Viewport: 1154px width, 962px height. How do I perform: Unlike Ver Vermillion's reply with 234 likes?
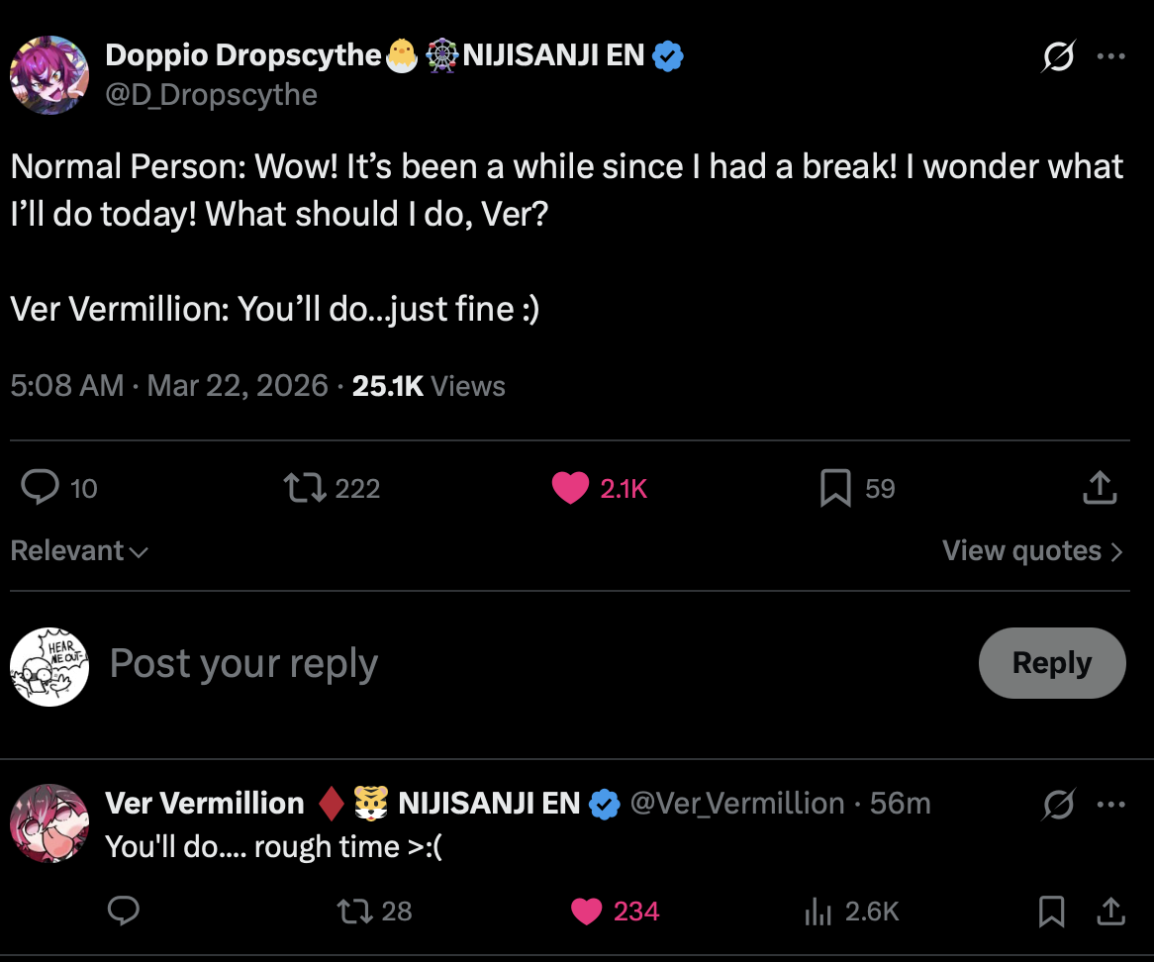click(x=587, y=911)
